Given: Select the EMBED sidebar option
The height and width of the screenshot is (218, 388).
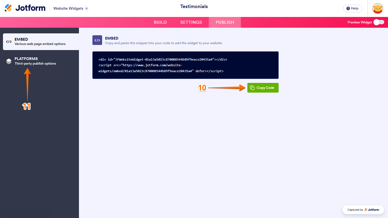Looking at the screenshot, I should pyautogui.click(x=41, y=42).
